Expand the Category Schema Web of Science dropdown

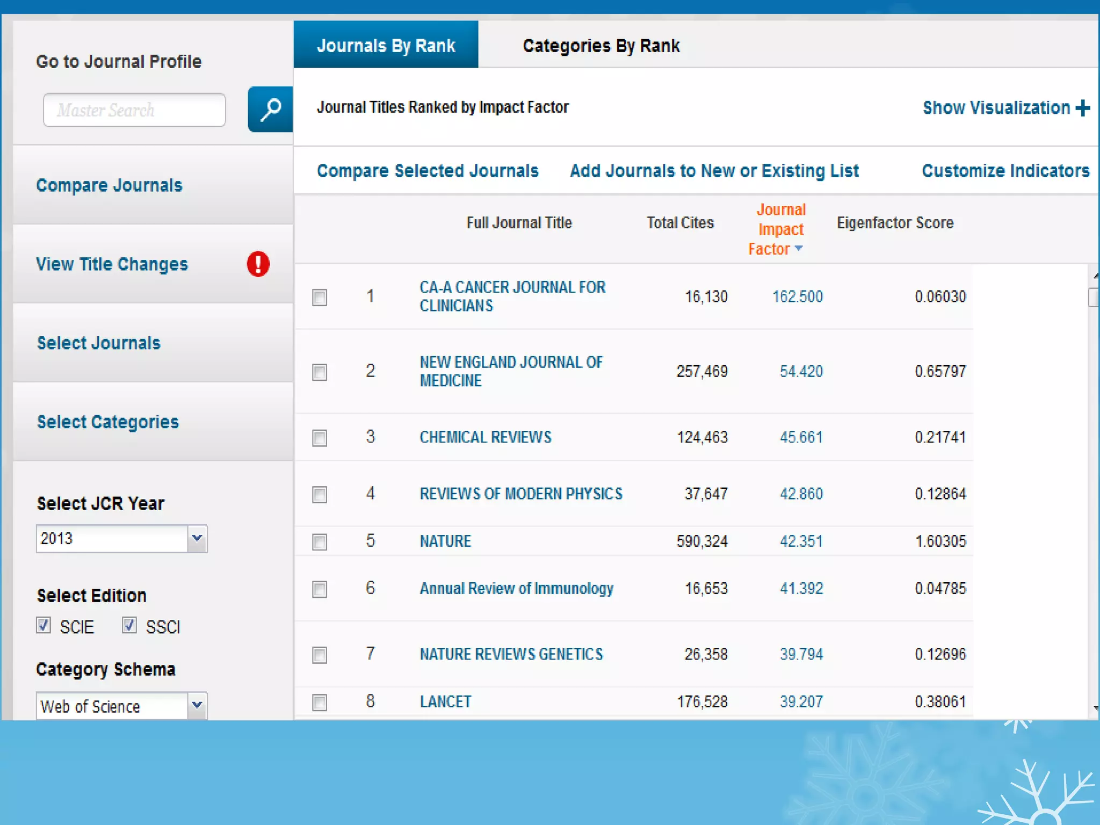tap(197, 705)
